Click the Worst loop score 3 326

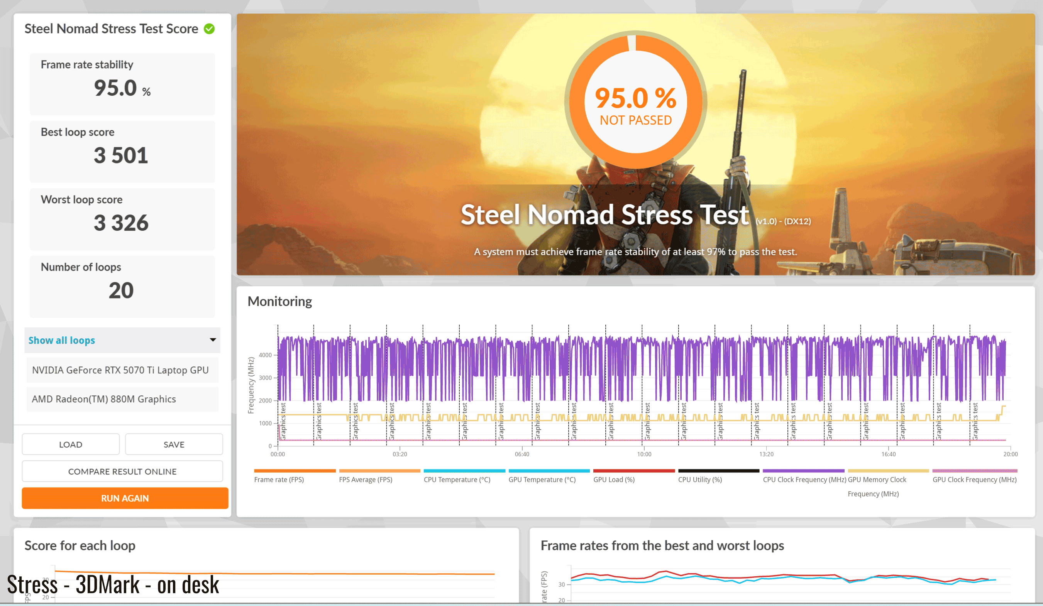pyautogui.click(x=121, y=223)
